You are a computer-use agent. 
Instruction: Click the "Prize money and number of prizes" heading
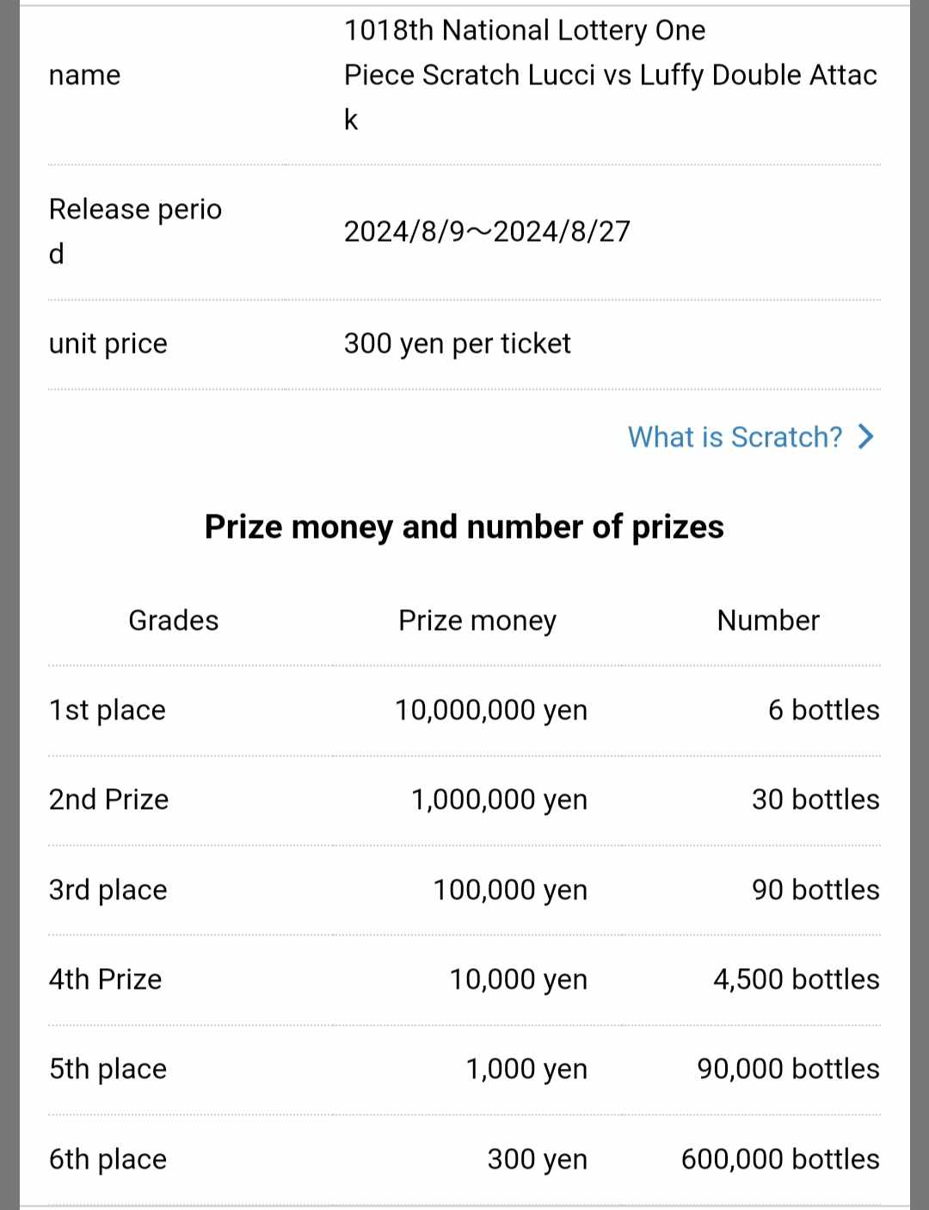(x=464, y=527)
